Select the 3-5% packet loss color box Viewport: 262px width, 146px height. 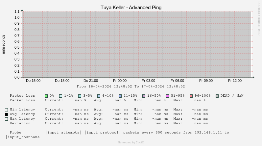(80, 96)
